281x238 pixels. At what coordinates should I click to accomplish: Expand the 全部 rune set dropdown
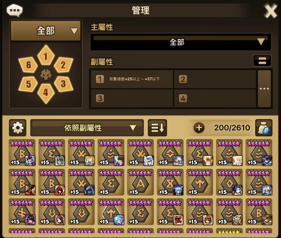[46, 31]
